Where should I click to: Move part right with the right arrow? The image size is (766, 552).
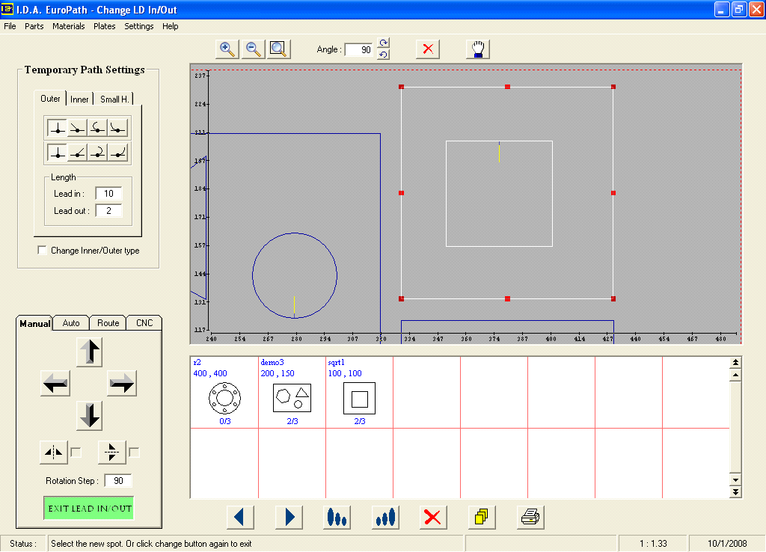122,383
